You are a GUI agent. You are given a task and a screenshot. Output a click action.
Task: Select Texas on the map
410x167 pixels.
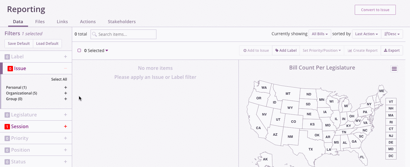pos(310,149)
